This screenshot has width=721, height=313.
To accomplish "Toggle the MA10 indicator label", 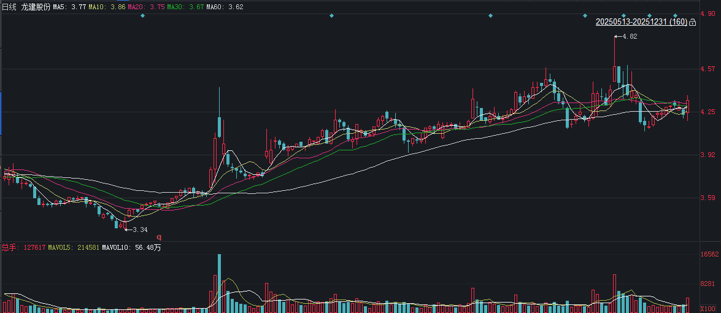I will tap(107, 7).
